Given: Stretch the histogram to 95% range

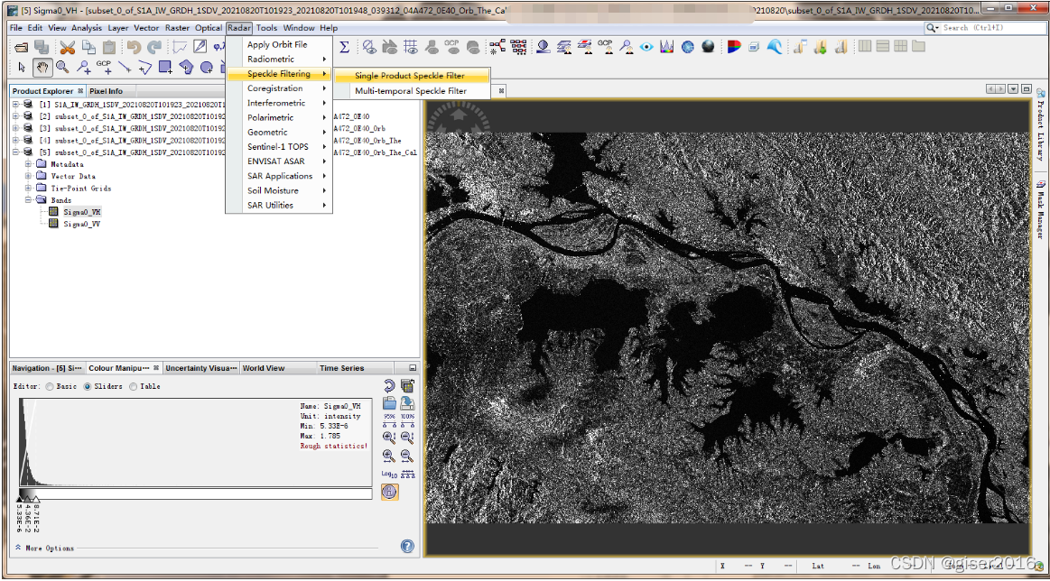Looking at the screenshot, I should (389, 420).
